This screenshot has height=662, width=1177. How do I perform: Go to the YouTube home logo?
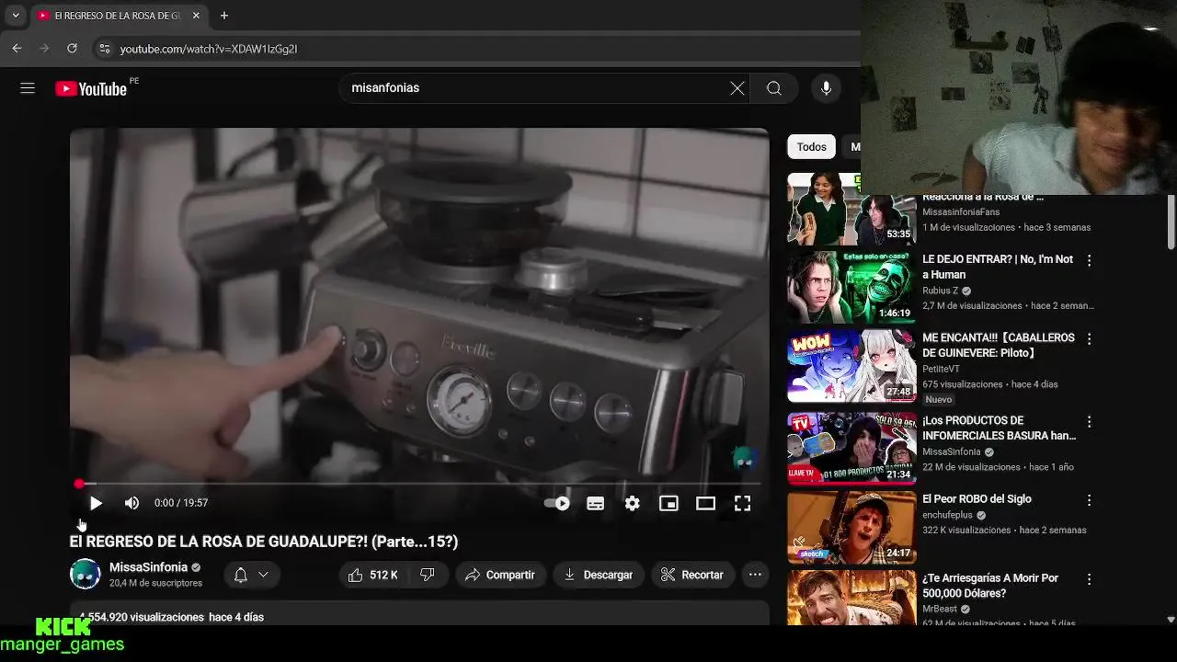click(x=90, y=88)
